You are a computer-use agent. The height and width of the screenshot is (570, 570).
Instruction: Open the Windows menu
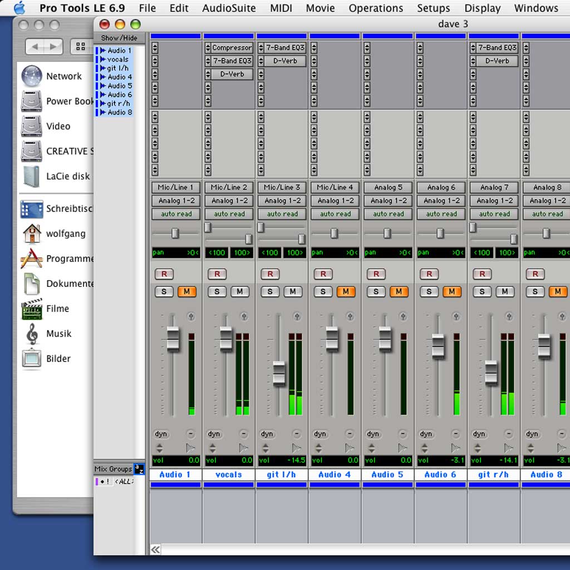[536, 8]
